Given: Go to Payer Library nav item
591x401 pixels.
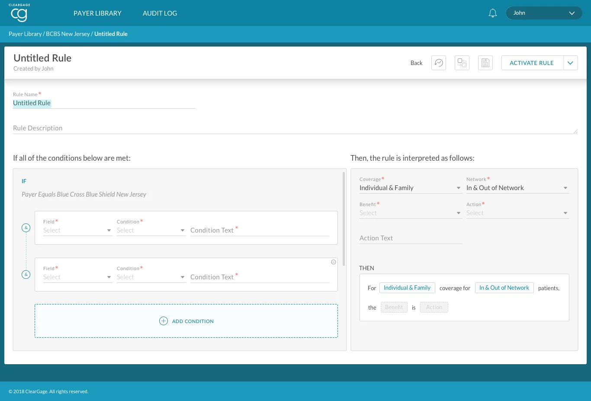Looking at the screenshot, I should tap(97, 13).
